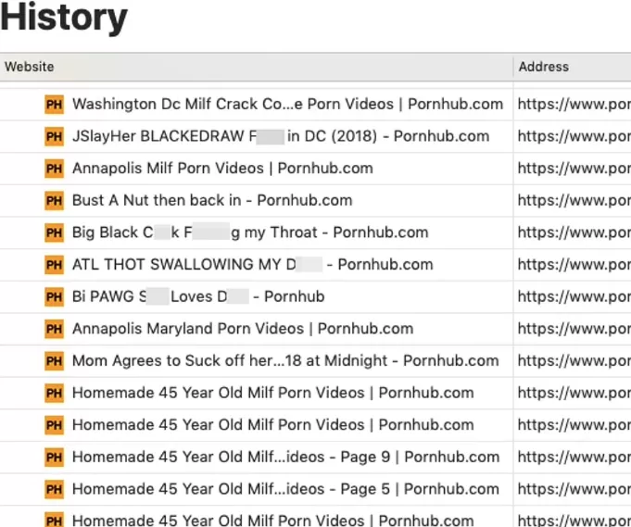This screenshot has height=527, width=631.
Task: Sort by the Address column header
Action: 543,67
